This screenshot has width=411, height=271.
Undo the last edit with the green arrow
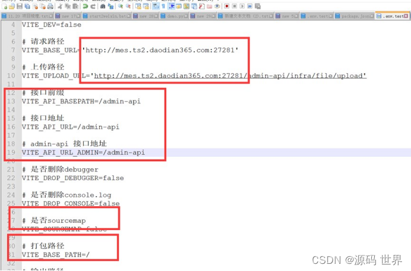(85, 7)
